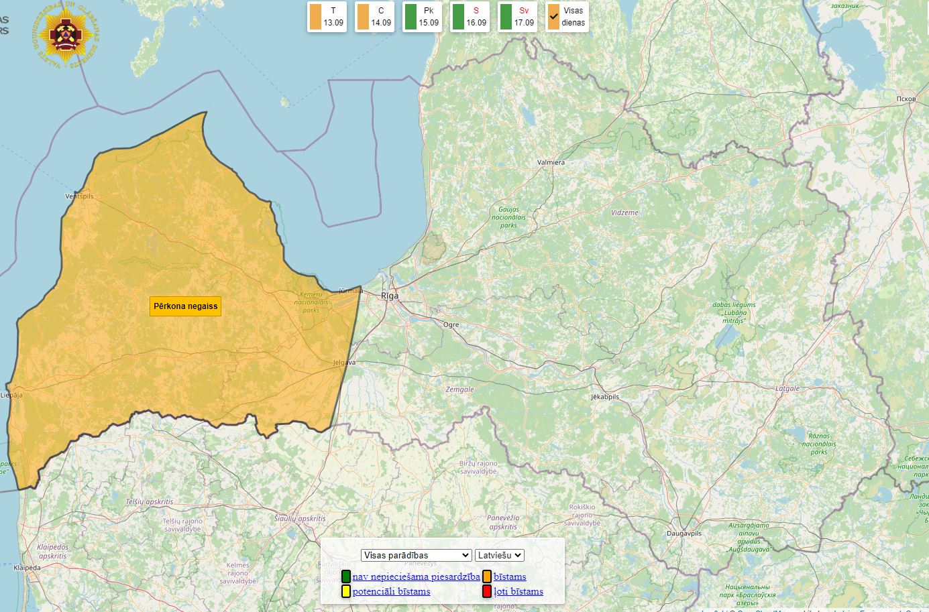This screenshot has width=929, height=612.
Task: Open the bīstams legend link
Action: 510,576
